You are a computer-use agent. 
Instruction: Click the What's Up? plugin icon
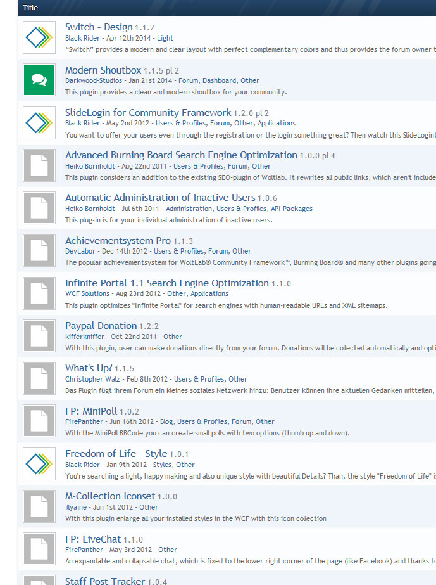click(x=39, y=378)
